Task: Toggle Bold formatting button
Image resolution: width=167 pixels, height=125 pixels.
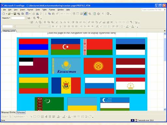Action: pyautogui.click(x=53, y=26)
